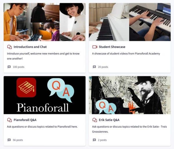
Task: Click the comment icon next to 100 posts
Action: (x=9, y=67)
